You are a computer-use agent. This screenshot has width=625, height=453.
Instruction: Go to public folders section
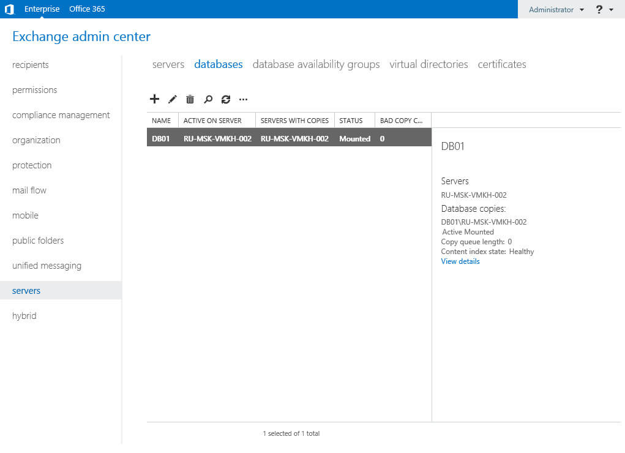(38, 241)
